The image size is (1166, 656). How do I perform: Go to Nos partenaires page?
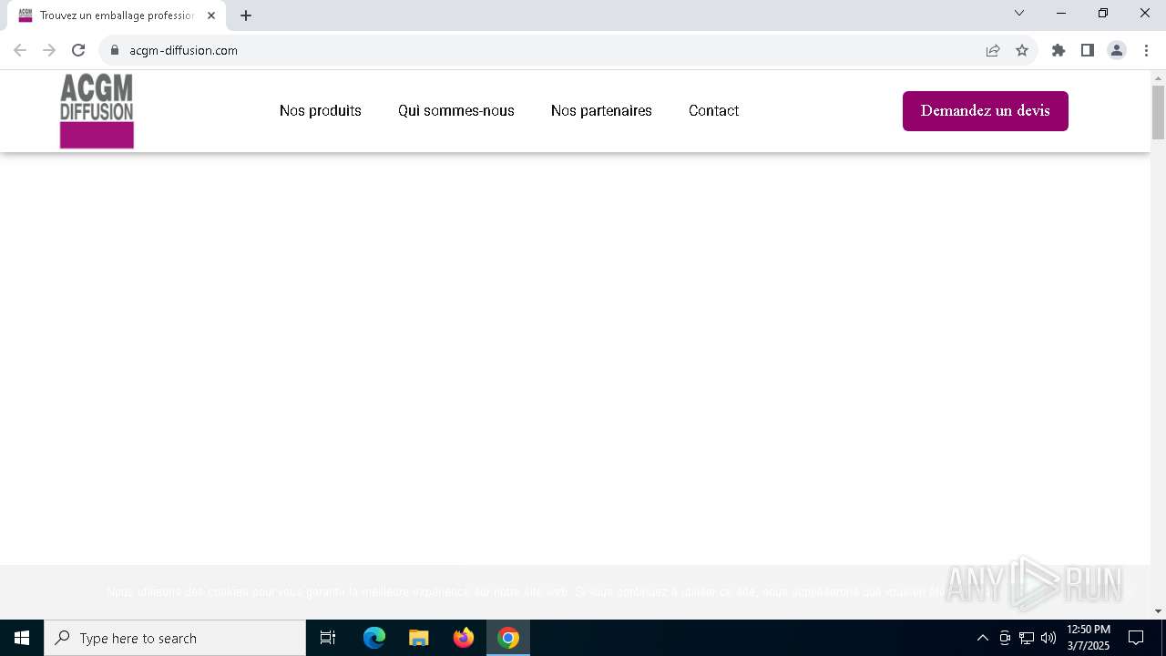[601, 111]
